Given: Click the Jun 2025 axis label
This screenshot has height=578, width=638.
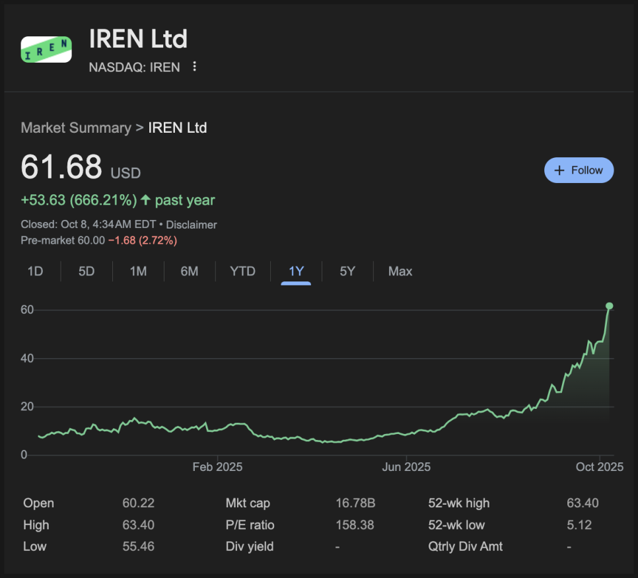Looking at the screenshot, I should click(x=406, y=467).
